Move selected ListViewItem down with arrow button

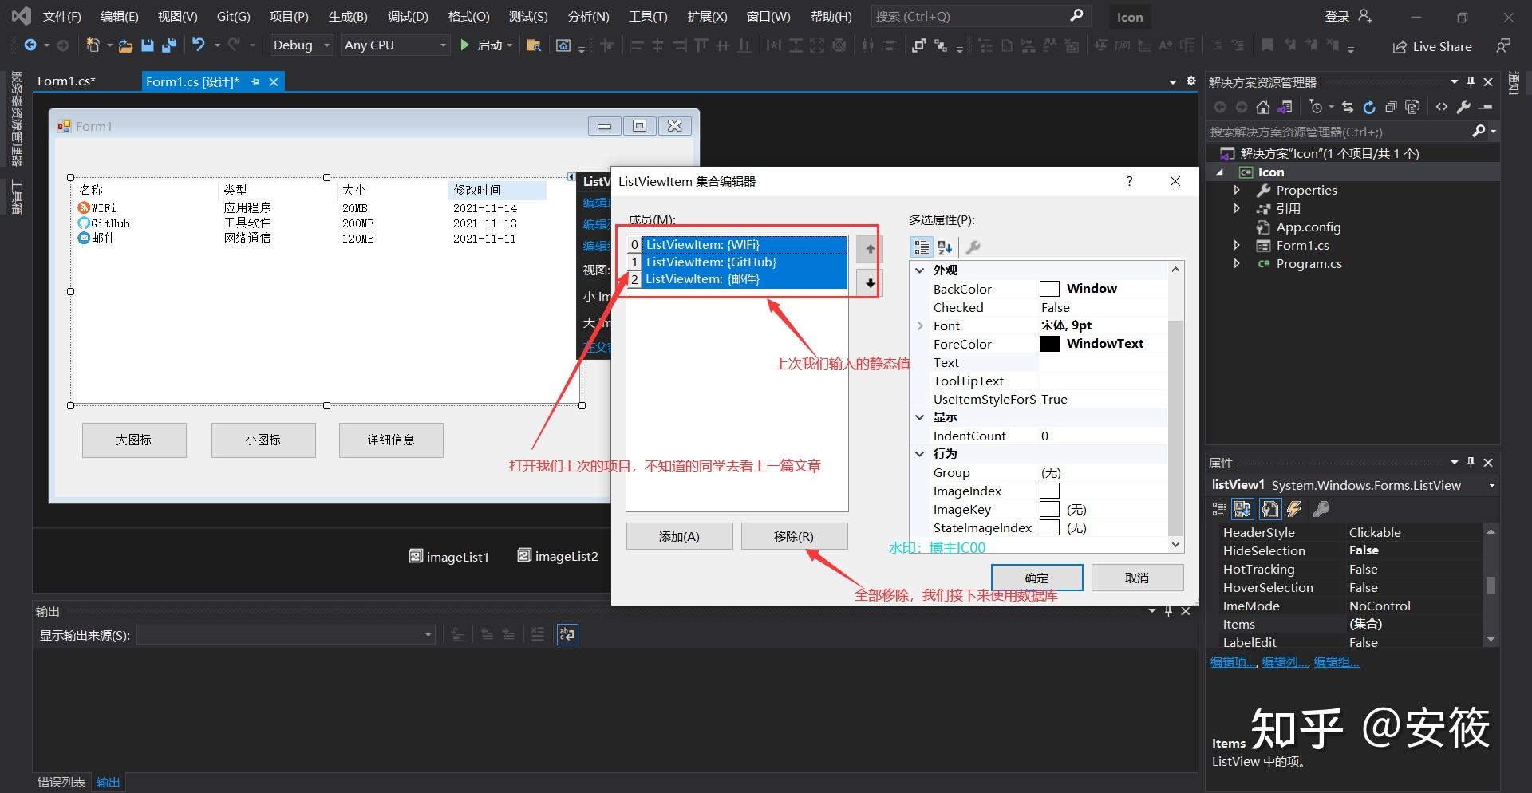tap(869, 283)
